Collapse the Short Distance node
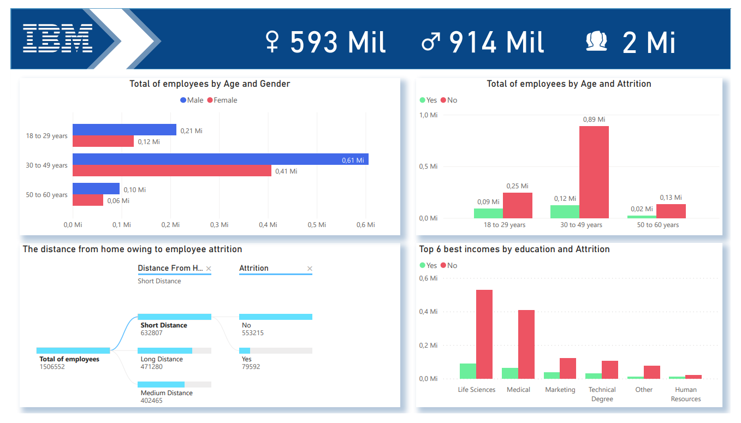The height and width of the screenshot is (423, 741). tap(174, 317)
